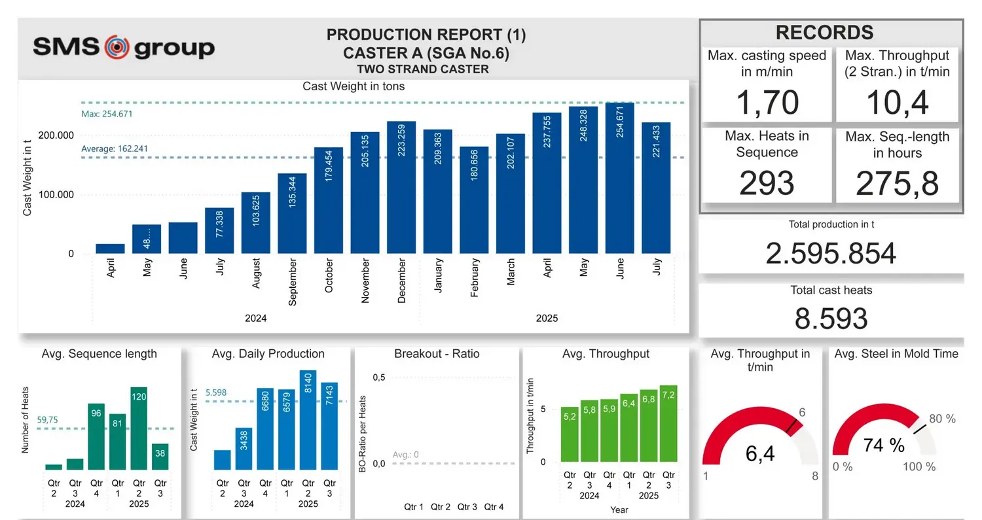Click the Avg. Throughput 6,4 gauge
The image size is (982, 520).
click(759, 438)
